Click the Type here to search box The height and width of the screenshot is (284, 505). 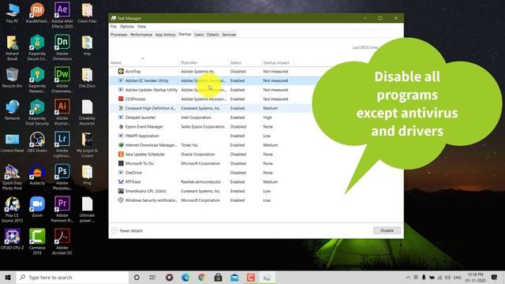pos(72,277)
